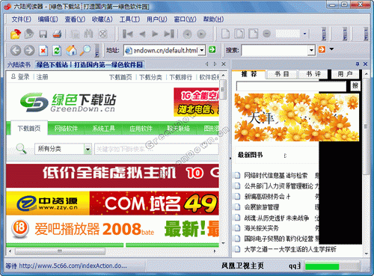Go to the last page arrow icon
Image resolution: width=374 pixels, height=276 pixels.
[169, 34]
